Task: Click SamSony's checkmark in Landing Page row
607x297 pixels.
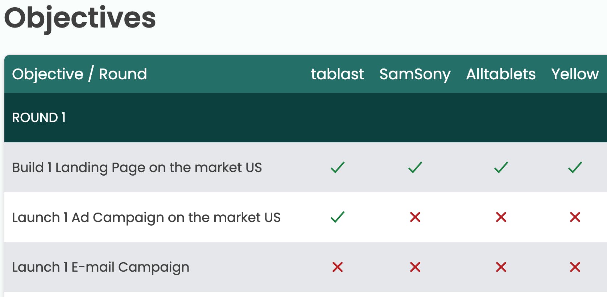Action: coord(415,167)
